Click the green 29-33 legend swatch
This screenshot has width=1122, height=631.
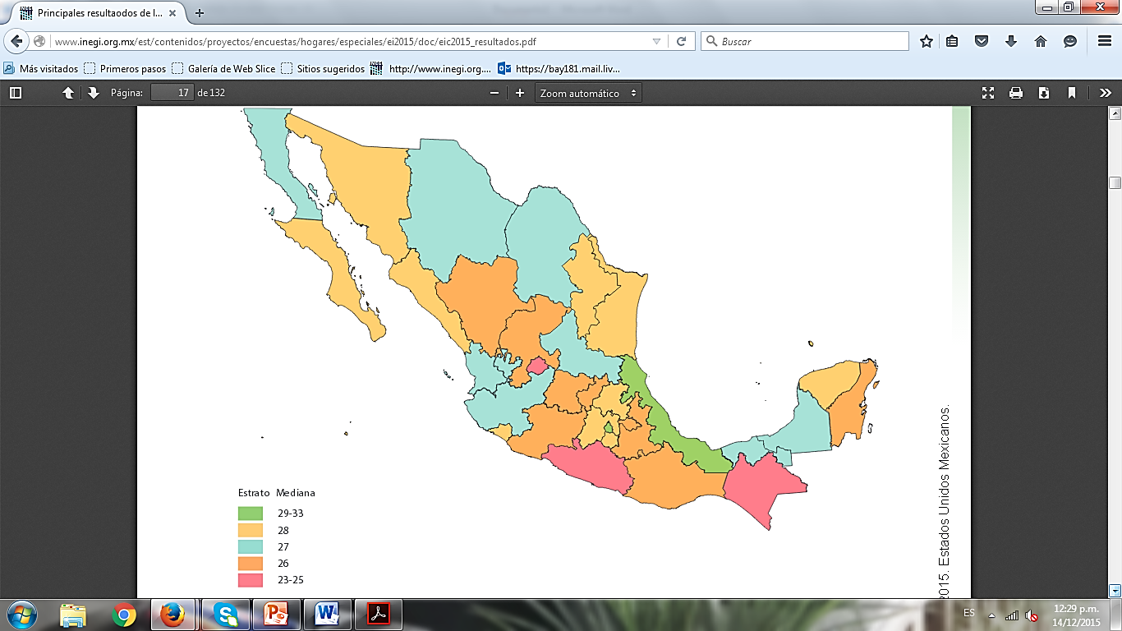(x=251, y=513)
